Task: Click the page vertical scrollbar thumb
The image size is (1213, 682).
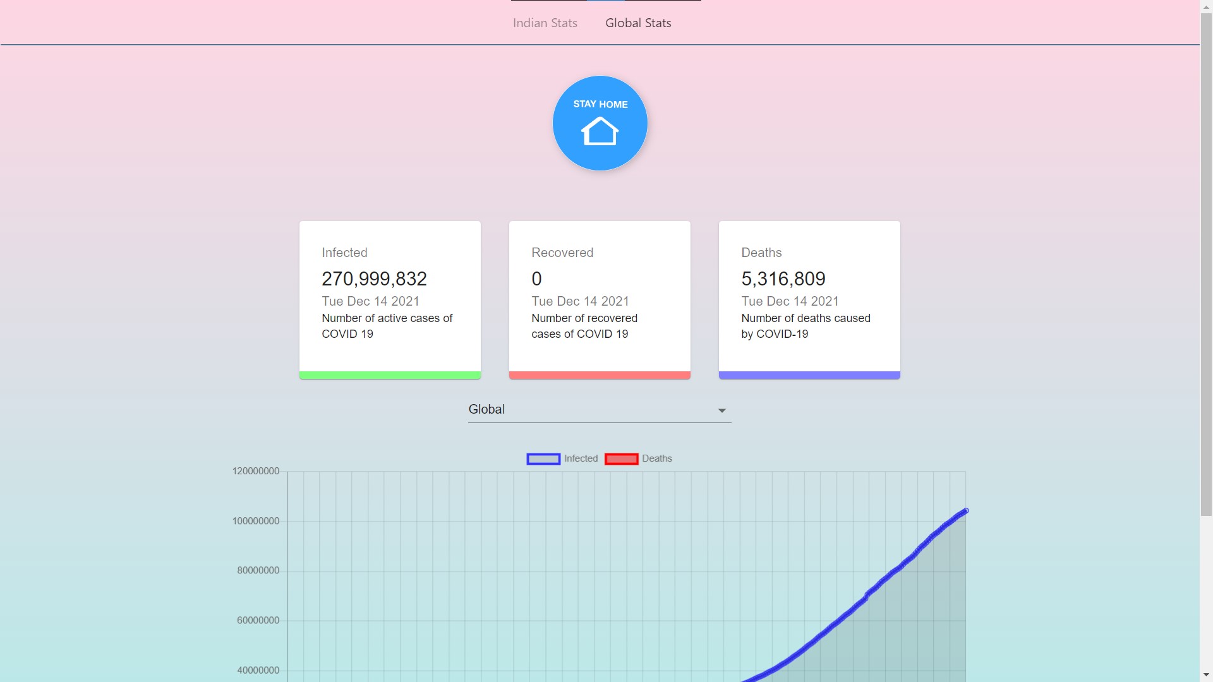Action: 1206,265
